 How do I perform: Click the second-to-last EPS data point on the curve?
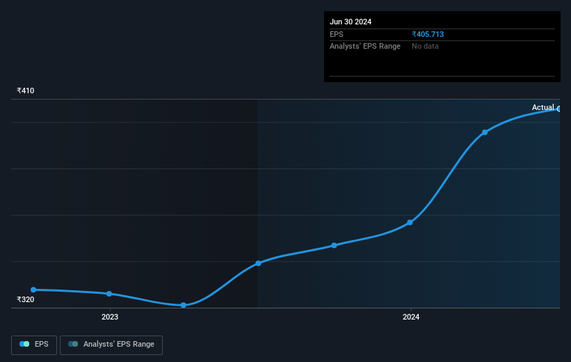tap(485, 132)
